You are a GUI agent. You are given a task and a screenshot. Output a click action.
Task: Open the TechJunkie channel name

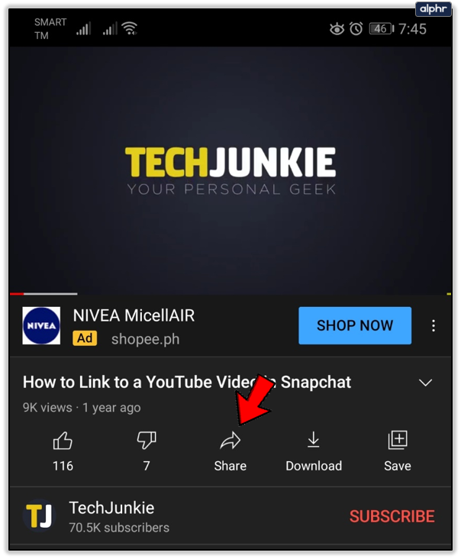tap(111, 508)
